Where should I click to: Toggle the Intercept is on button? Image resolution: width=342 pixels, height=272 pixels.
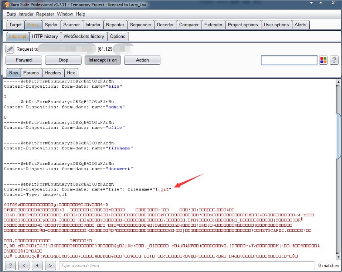tap(102, 60)
